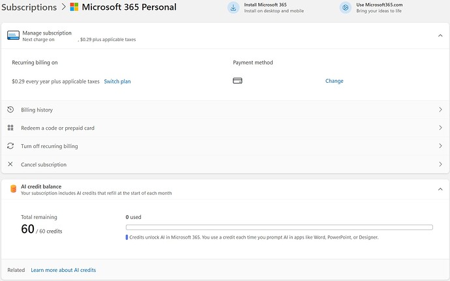This screenshot has height=281, width=450.
Task: Click the Switch plan link
Action: tap(117, 81)
